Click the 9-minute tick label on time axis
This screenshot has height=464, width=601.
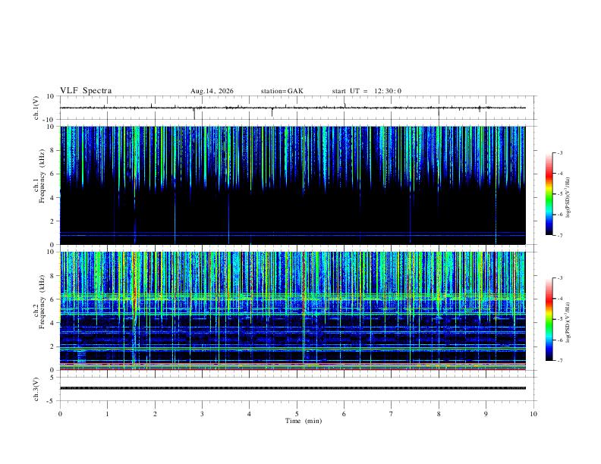(486, 414)
